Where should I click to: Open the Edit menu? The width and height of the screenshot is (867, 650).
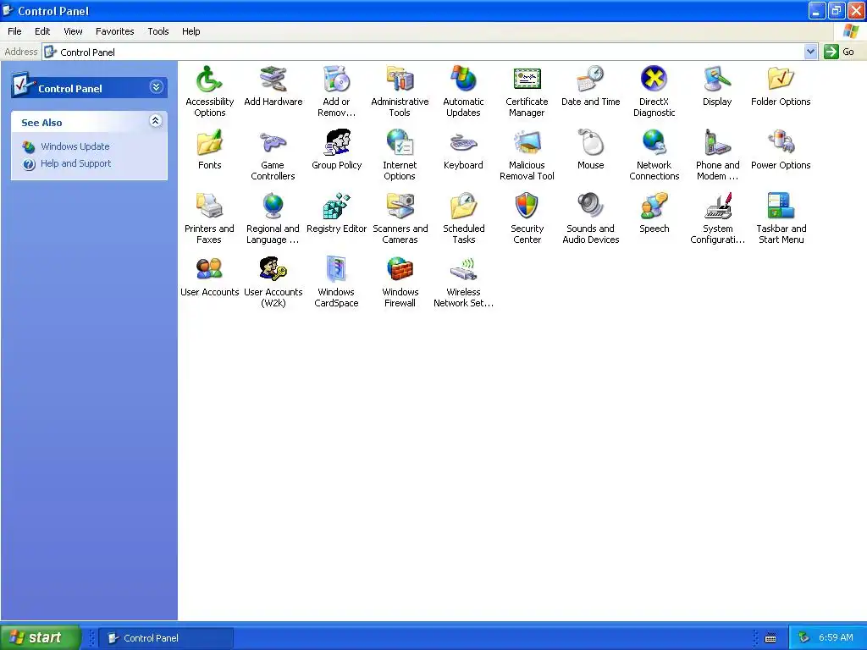[42, 31]
